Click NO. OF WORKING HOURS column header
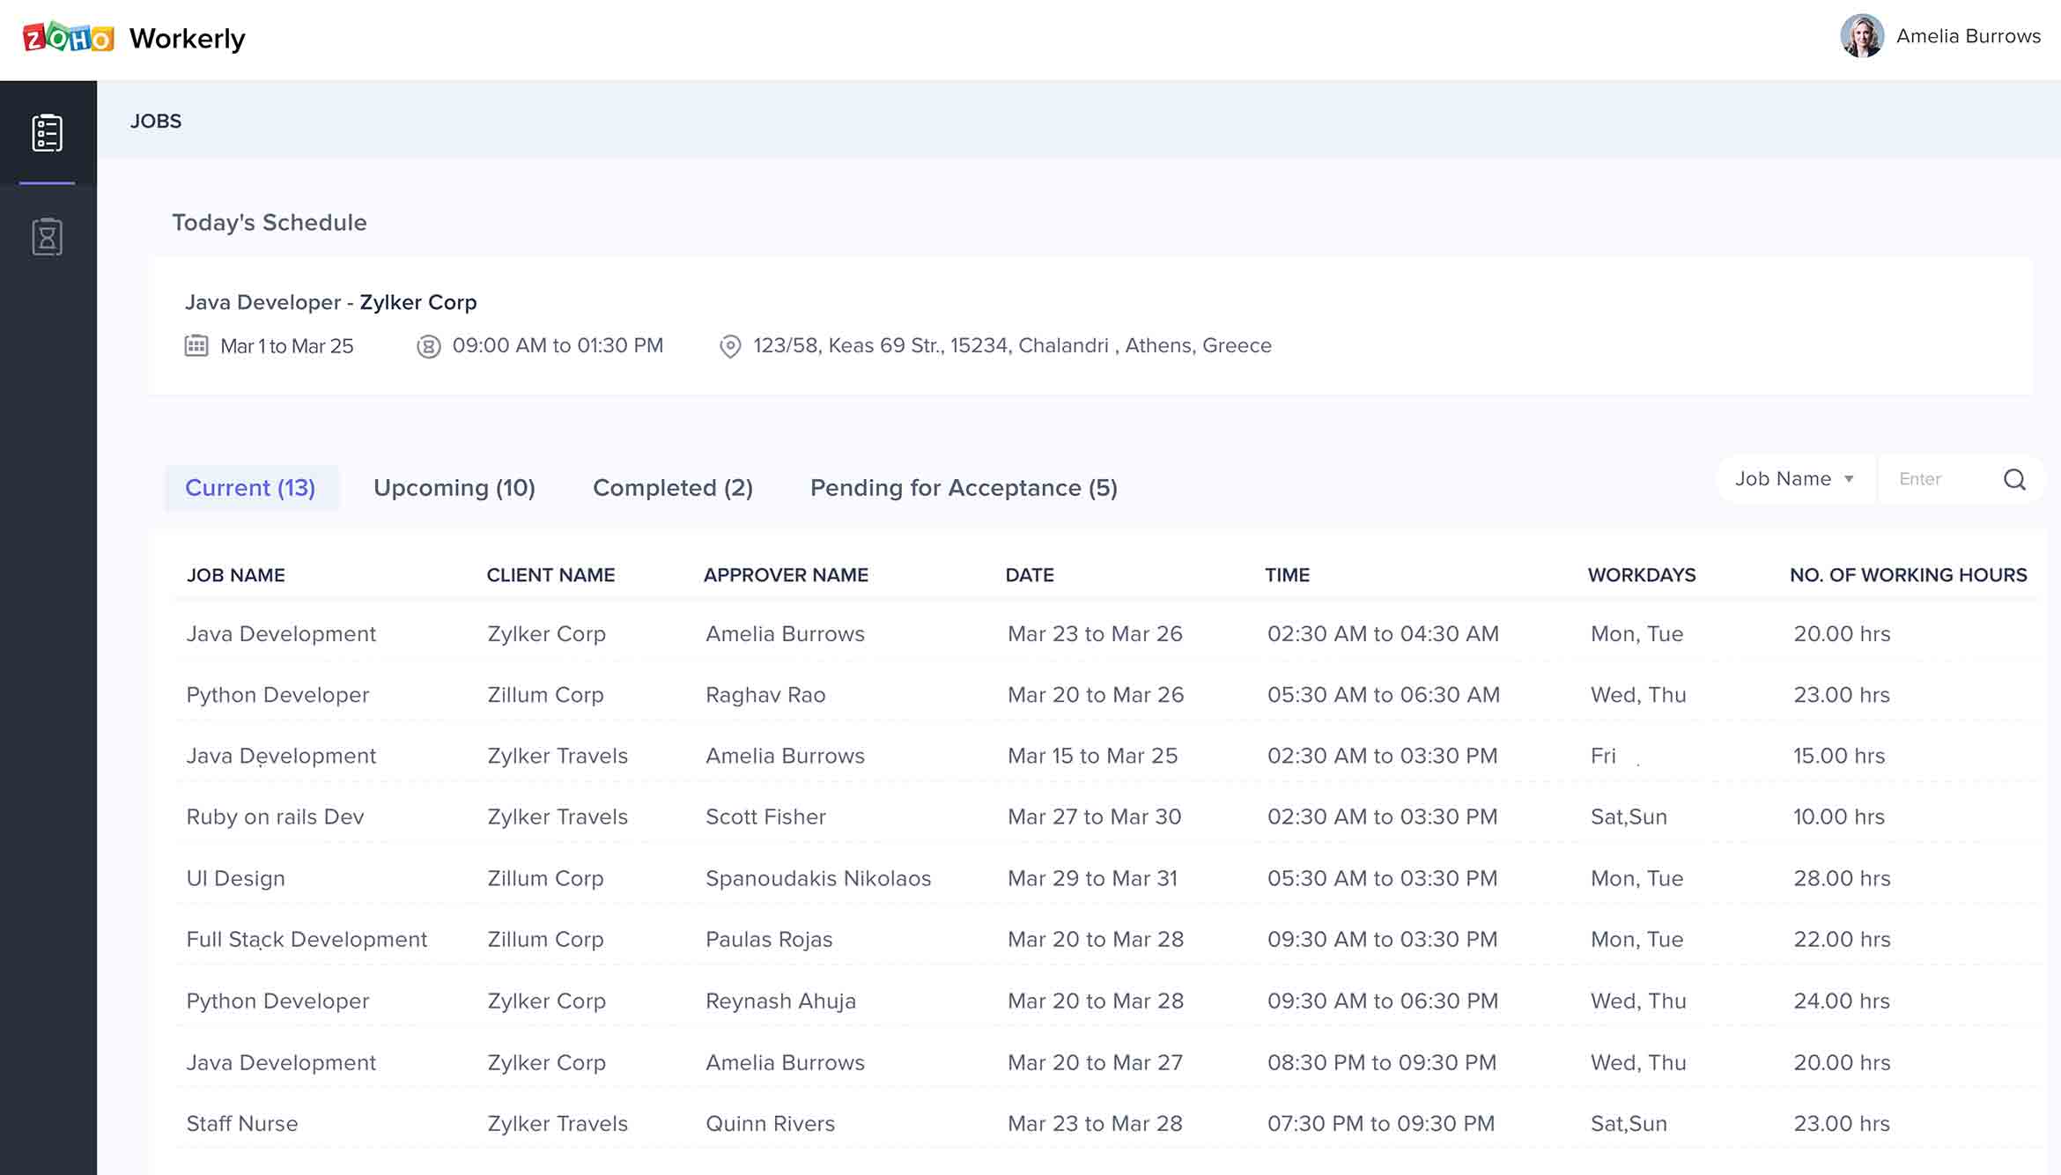This screenshot has width=2061, height=1175. click(1909, 575)
